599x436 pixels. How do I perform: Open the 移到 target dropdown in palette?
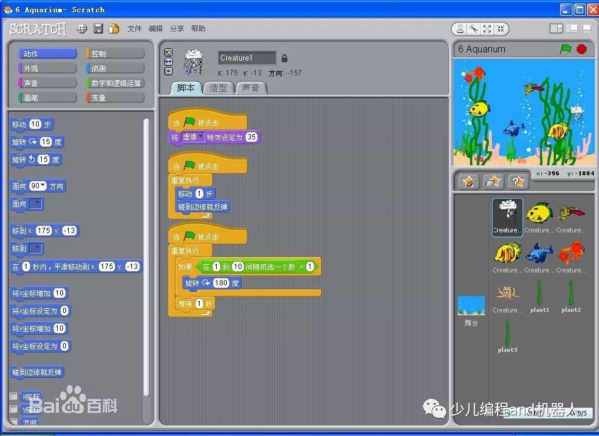pyautogui.click(x=36, y=248)
